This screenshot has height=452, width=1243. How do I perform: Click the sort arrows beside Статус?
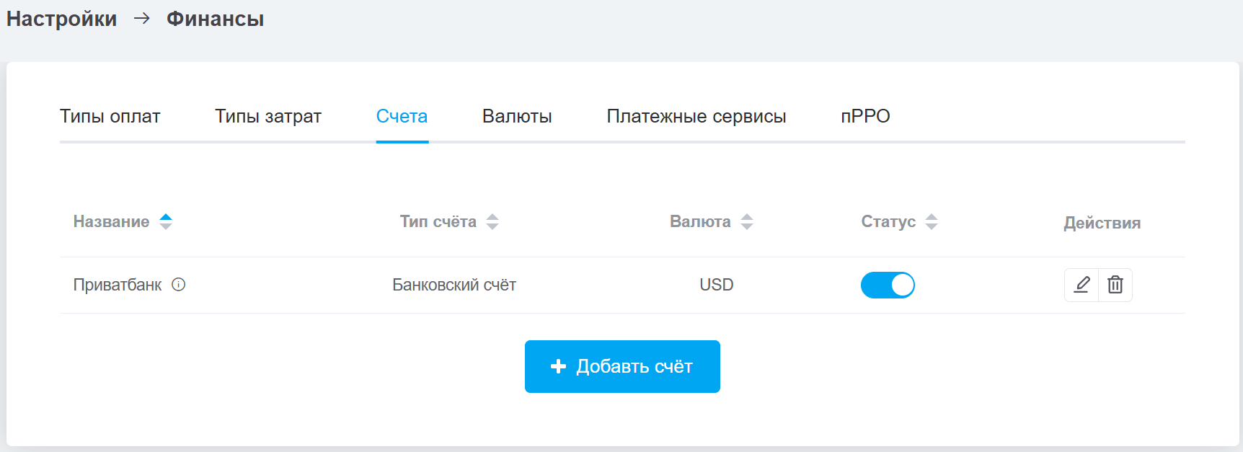[x=932, y=221]
